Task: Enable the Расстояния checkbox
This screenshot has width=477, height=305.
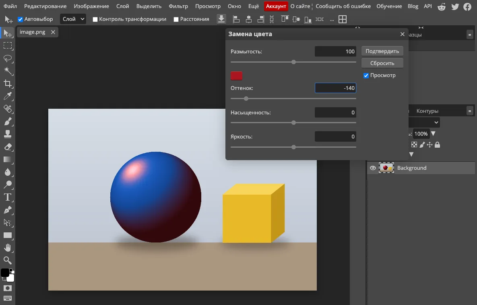Action: point(176,19)
